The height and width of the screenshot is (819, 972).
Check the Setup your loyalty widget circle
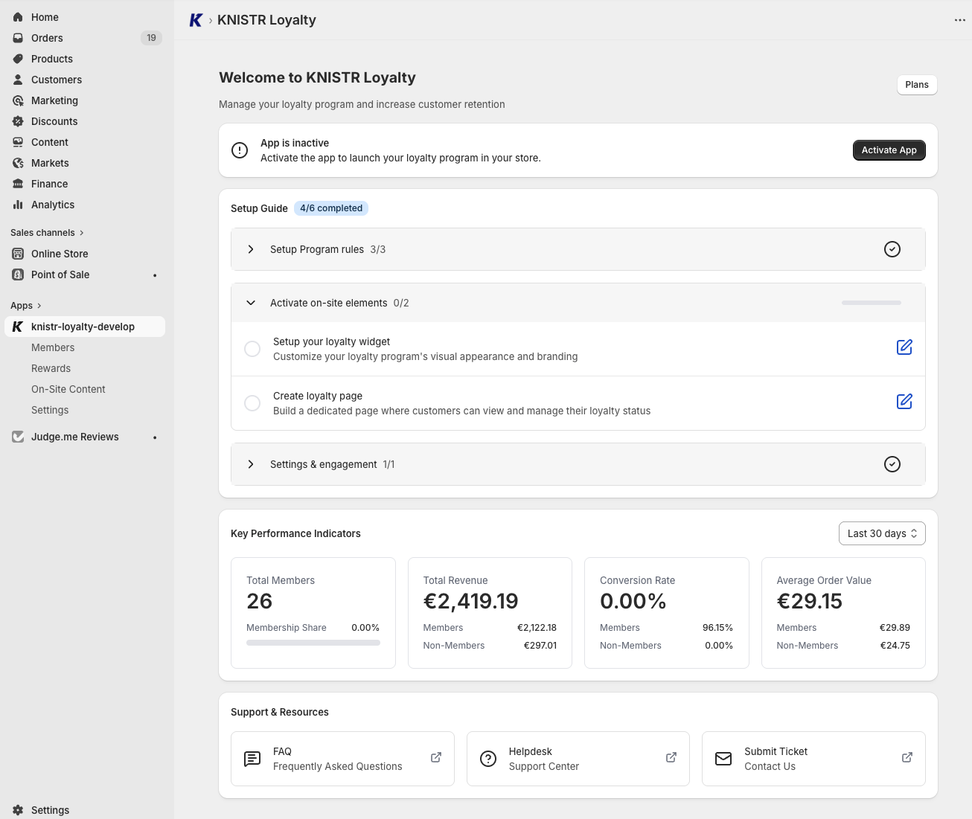(252, 349)
